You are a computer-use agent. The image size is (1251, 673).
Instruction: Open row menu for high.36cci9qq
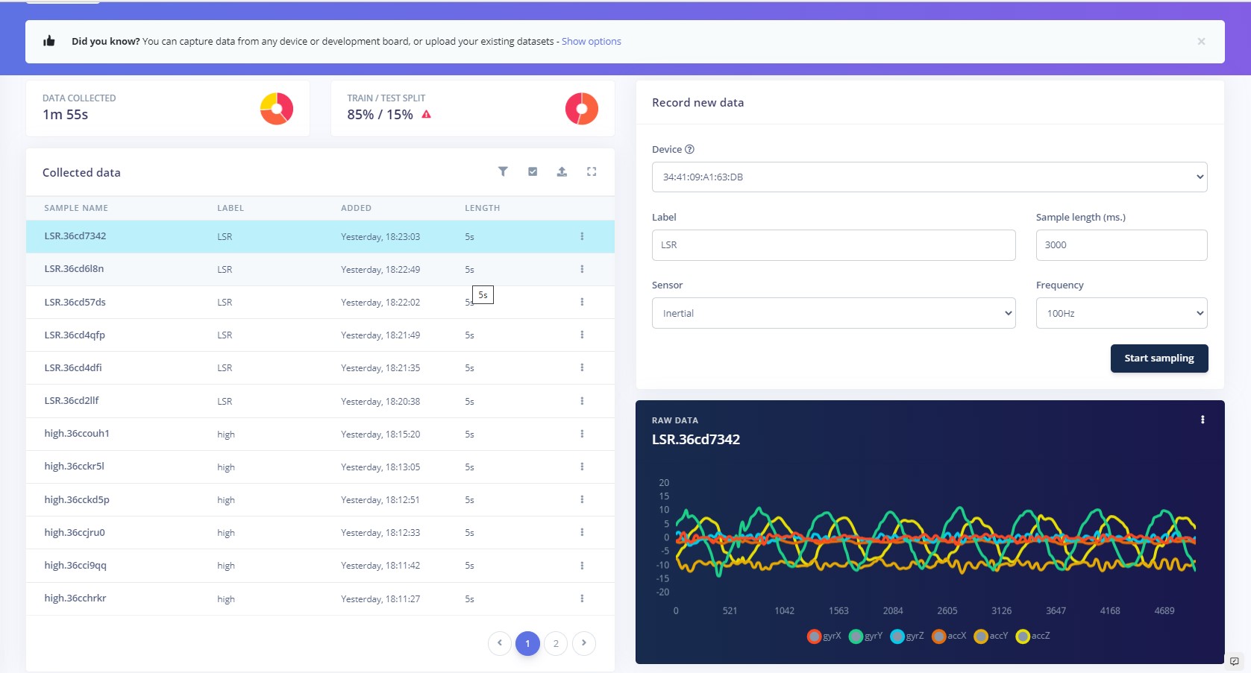point(582,566)
